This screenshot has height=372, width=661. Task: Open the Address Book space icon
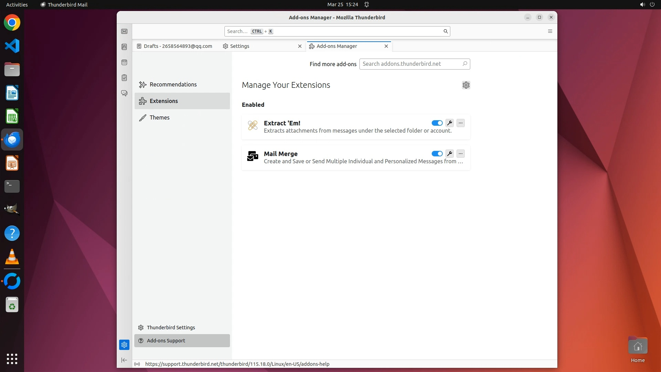[x=124, y=47]
